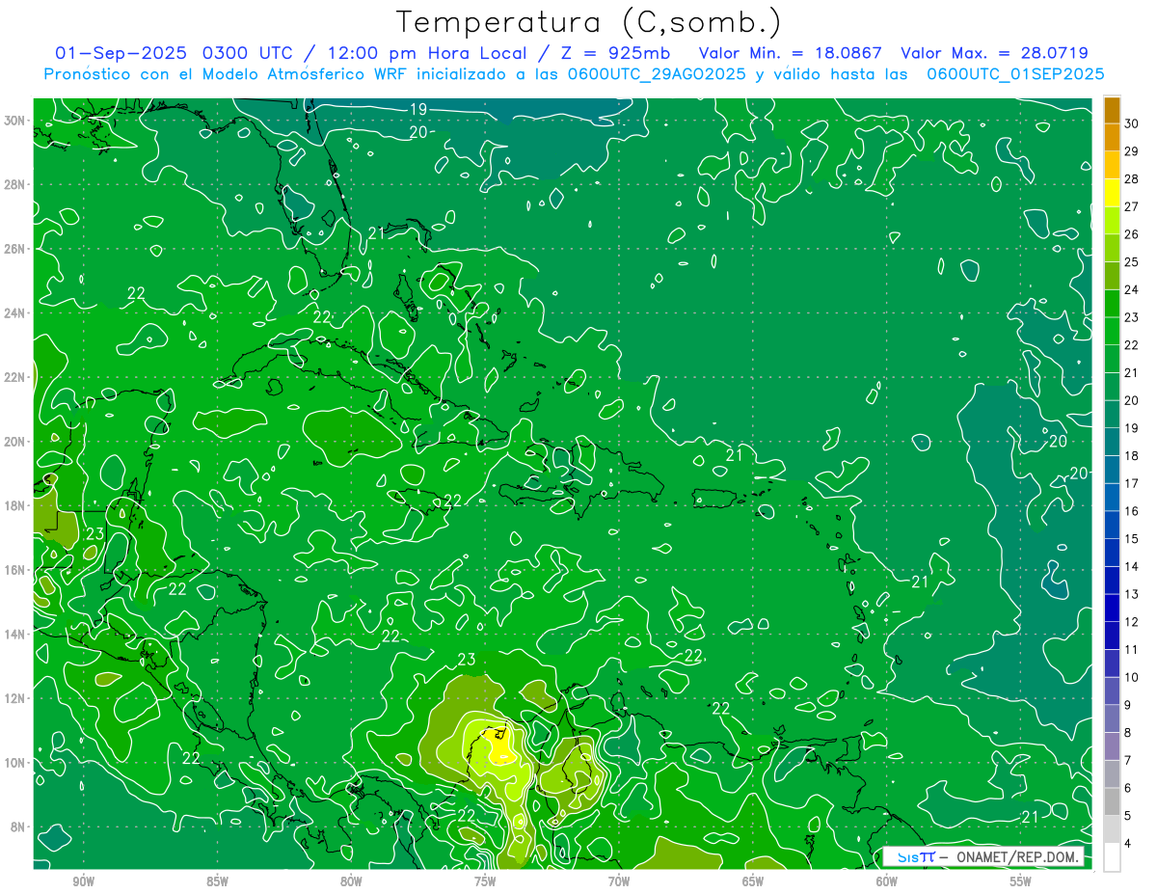Click the yellow legend swatch between 27 and 28
This screenshot has width=1157, height=894.
tap(1112, 192)
